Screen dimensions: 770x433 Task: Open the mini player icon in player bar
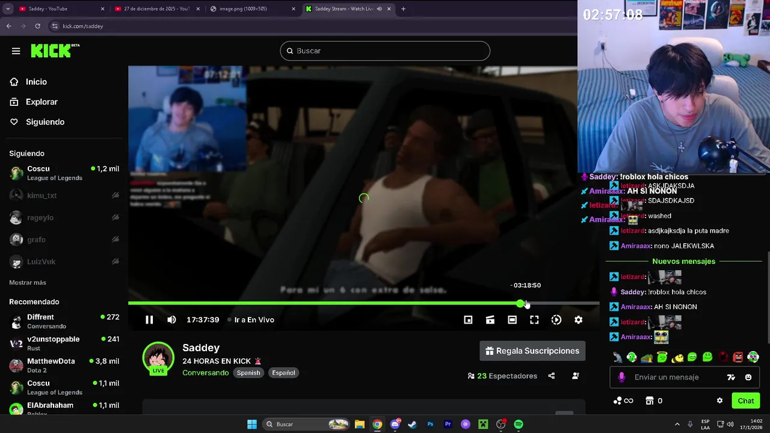point(468,320)
